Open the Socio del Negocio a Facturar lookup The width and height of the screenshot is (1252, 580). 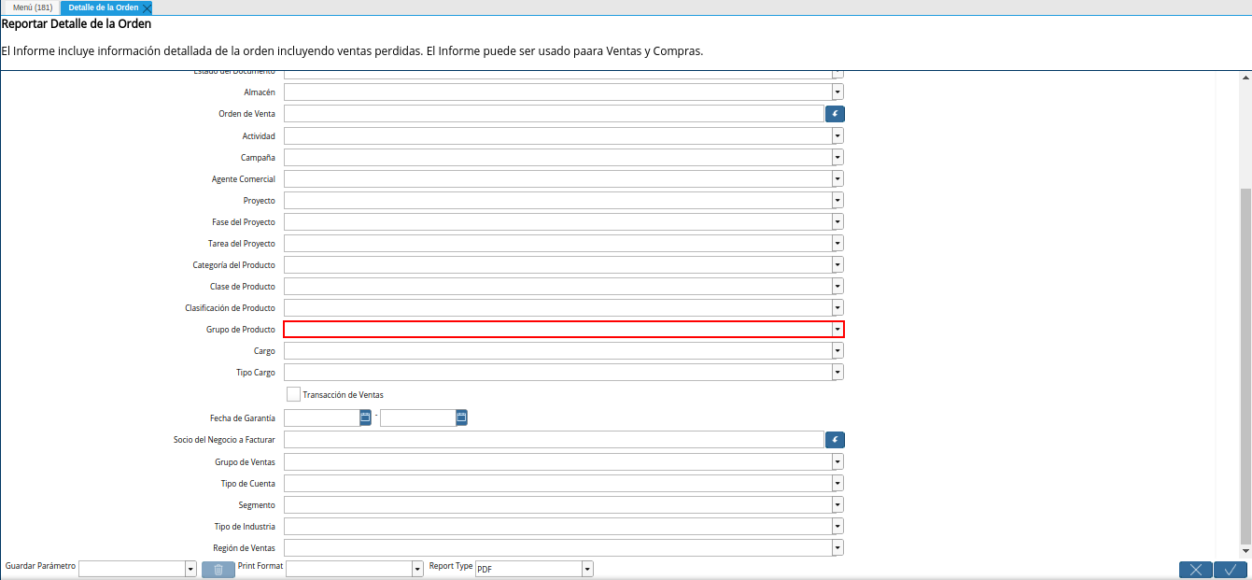coord(835,440)
